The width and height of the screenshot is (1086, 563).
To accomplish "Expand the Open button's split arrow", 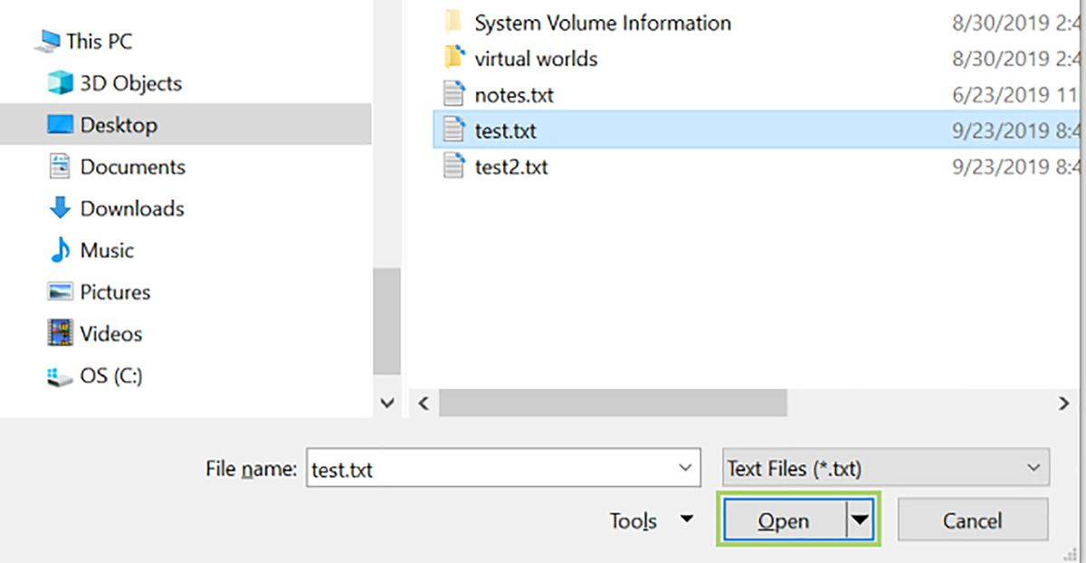I will coord(857,520).
